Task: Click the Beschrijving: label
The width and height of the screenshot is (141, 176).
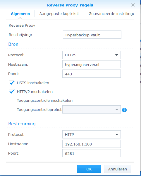Action: pyautogui.click(x=20, y=35)
